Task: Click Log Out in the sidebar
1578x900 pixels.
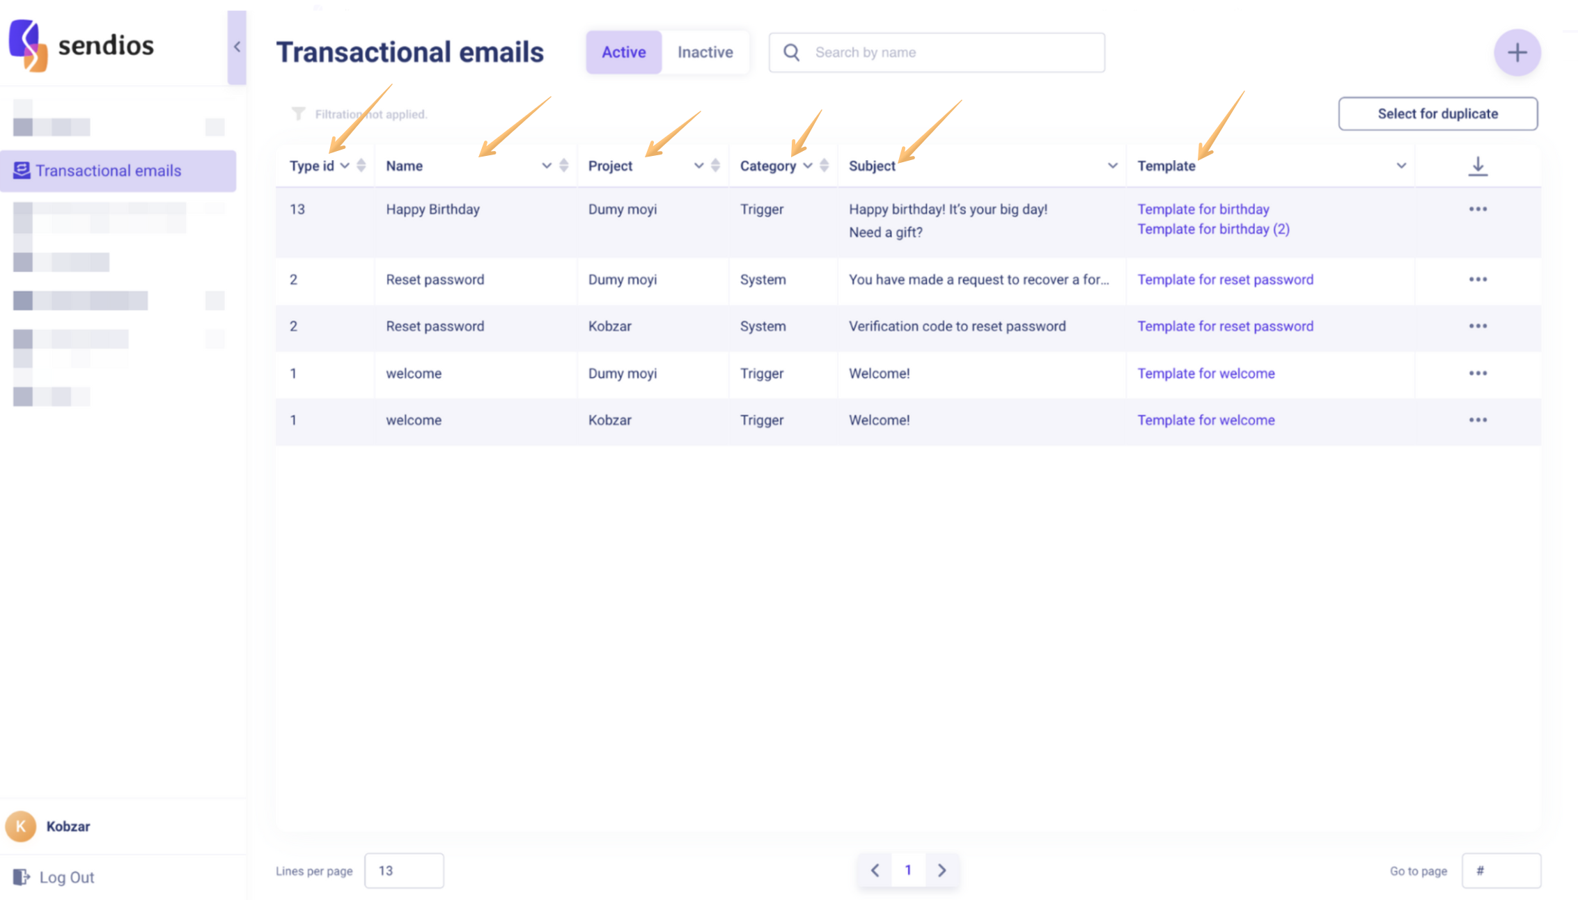Action: click(66, 877)
